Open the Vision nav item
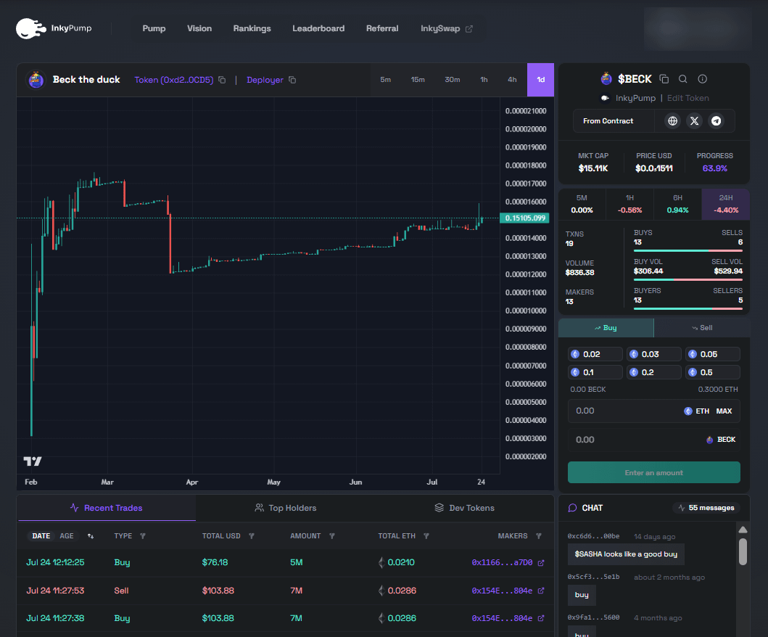The height and width of the screenshot is (637, 768). coord(199,28)
